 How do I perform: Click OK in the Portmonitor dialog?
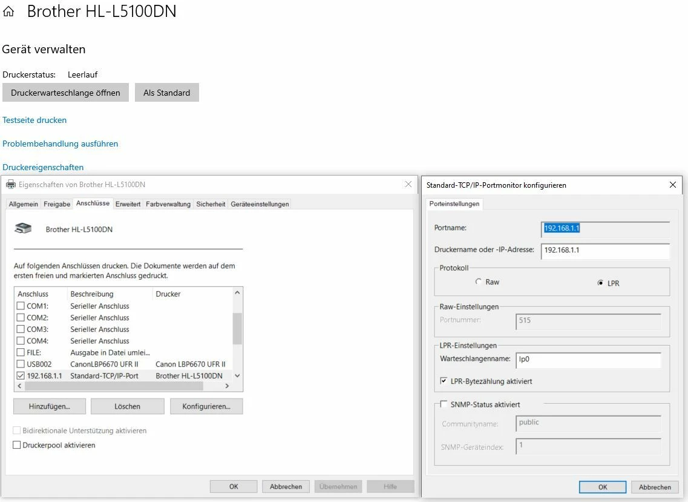click(603, 487)
